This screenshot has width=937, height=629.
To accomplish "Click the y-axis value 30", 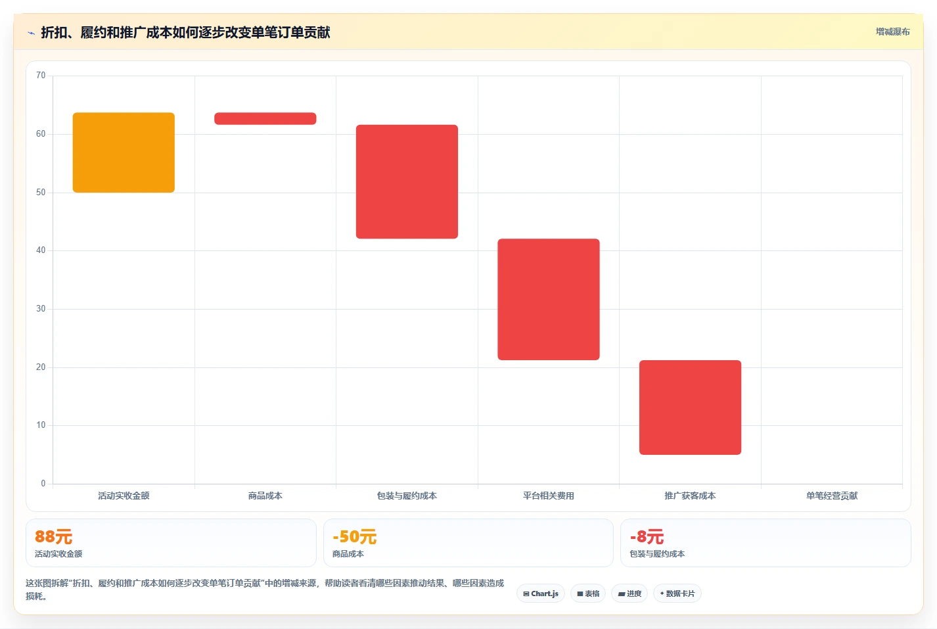I will pos(41,309).
